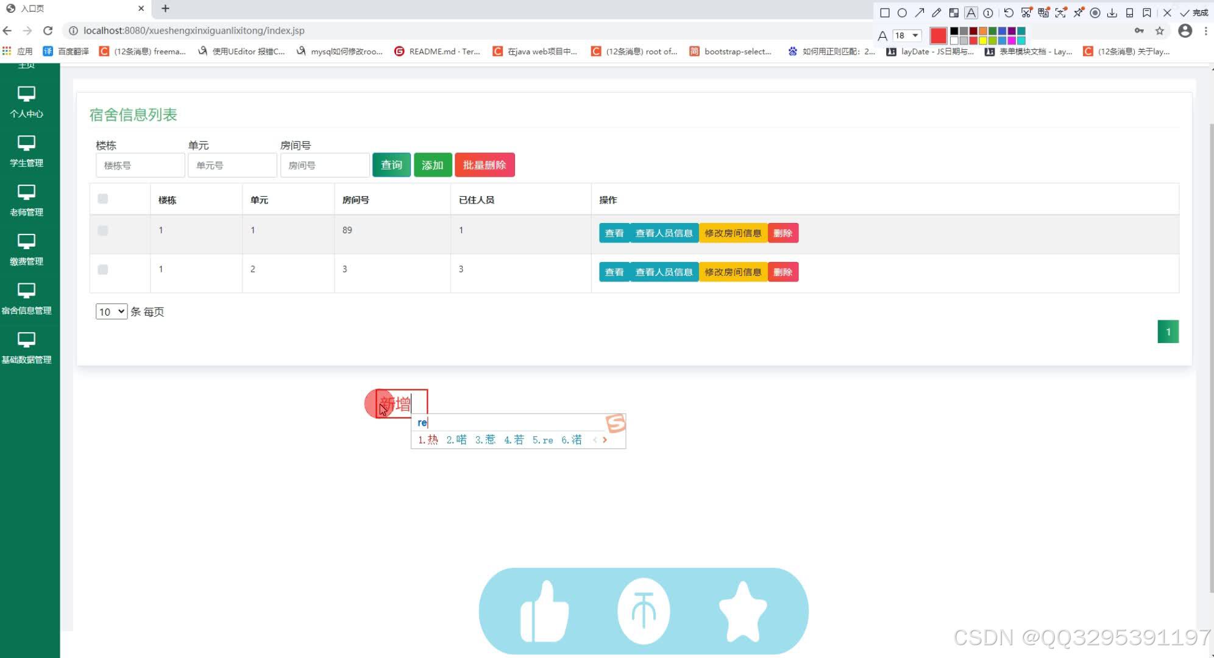The image size is (1214, 658).
Task: Click the 查询 search button
Action: [391, 165]
